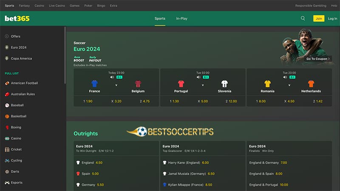The height and width of the screenshot is (191, 340).
Task: Click the bet365 logo
Action: (17, 18)
